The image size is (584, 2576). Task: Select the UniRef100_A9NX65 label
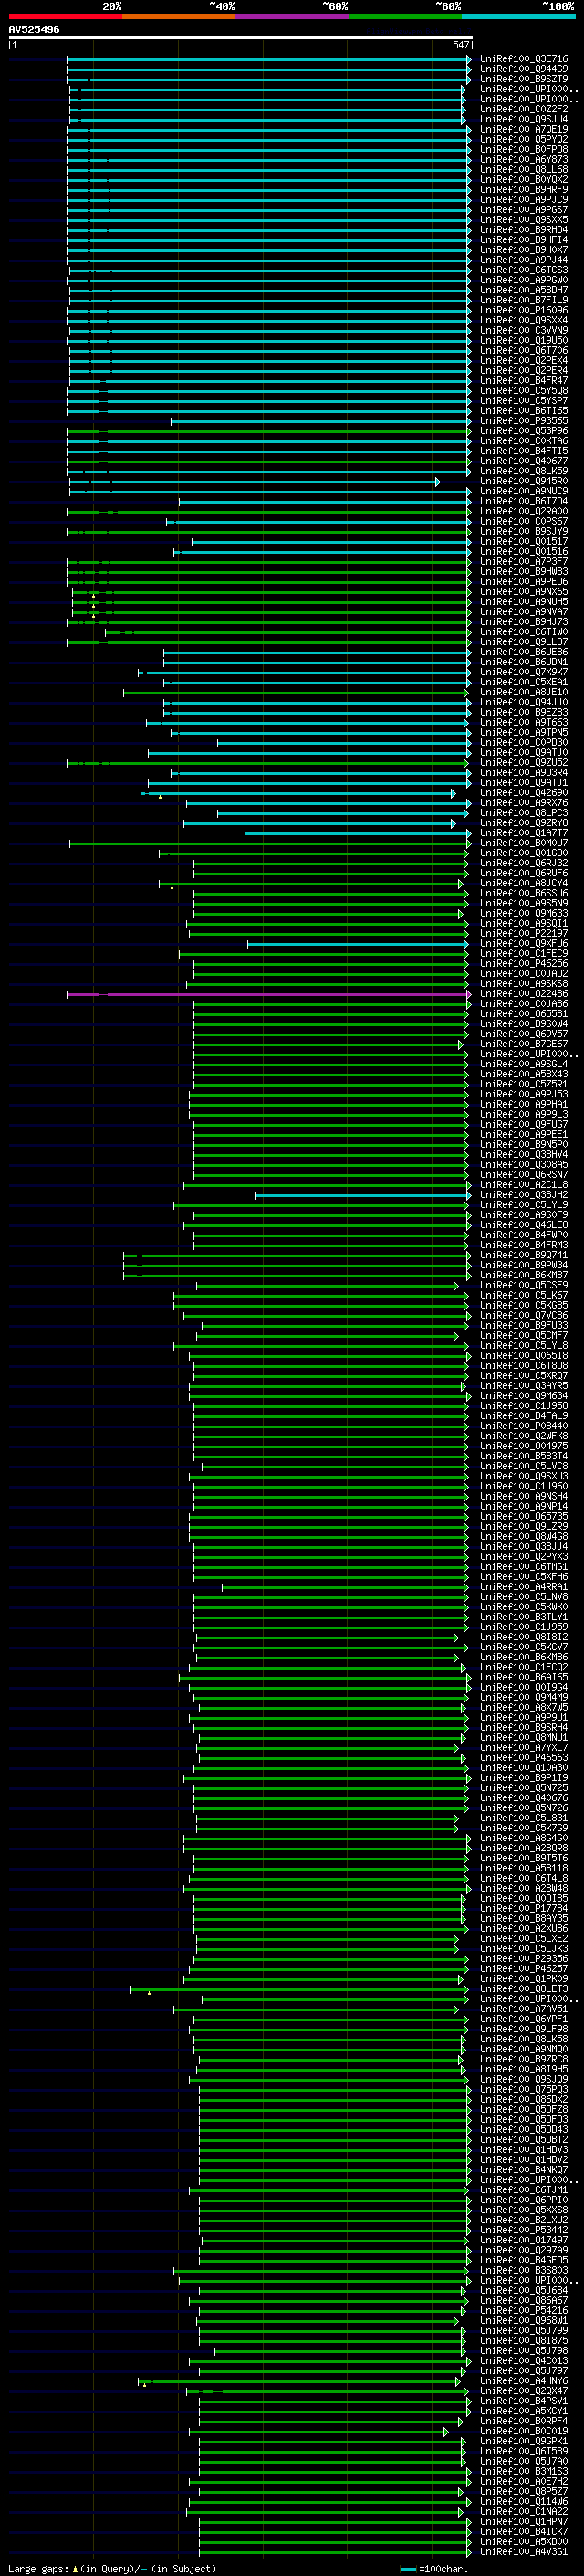(523, 591)
